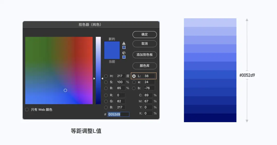
Task: Click the circular picker marker in color field
Action: pos(65,90)
